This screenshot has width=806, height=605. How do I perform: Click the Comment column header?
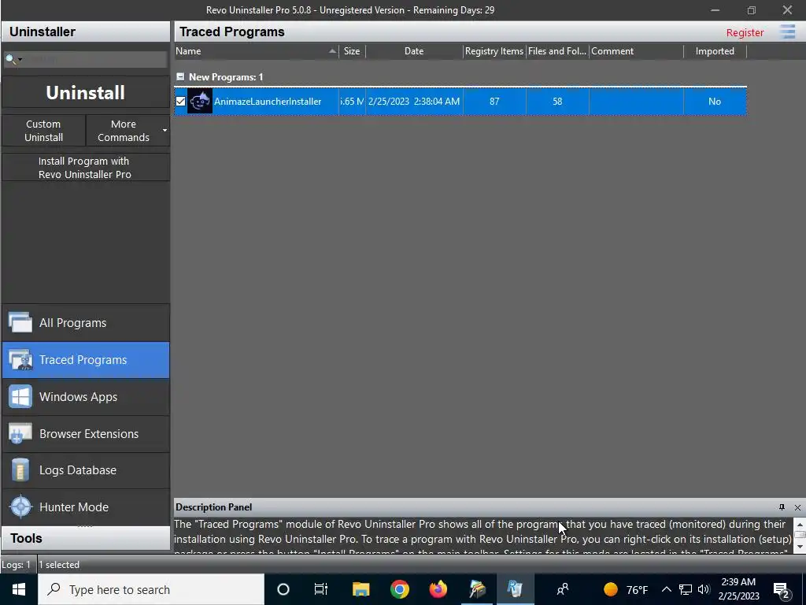point(636,51)
